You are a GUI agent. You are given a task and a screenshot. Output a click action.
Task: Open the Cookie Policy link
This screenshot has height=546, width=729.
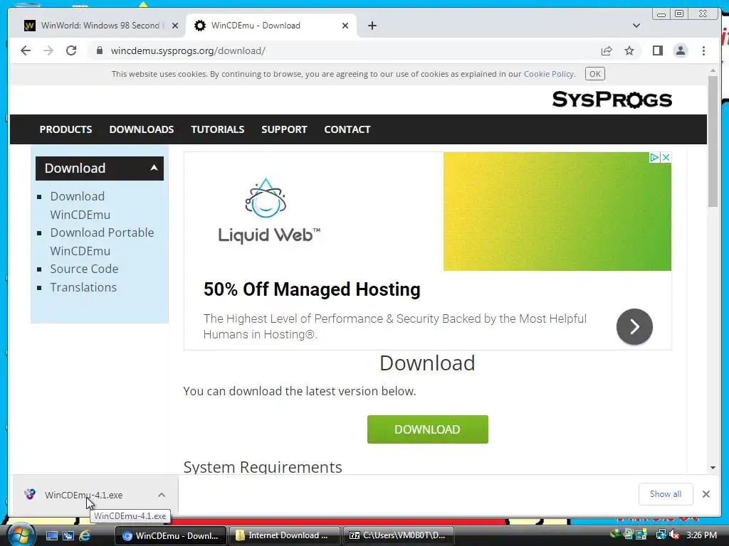[x=549, y=74]
